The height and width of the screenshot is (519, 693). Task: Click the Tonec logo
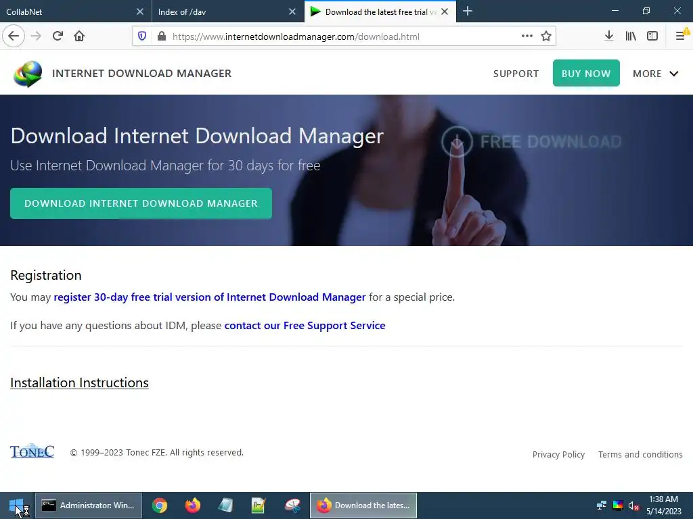(32, 451)
